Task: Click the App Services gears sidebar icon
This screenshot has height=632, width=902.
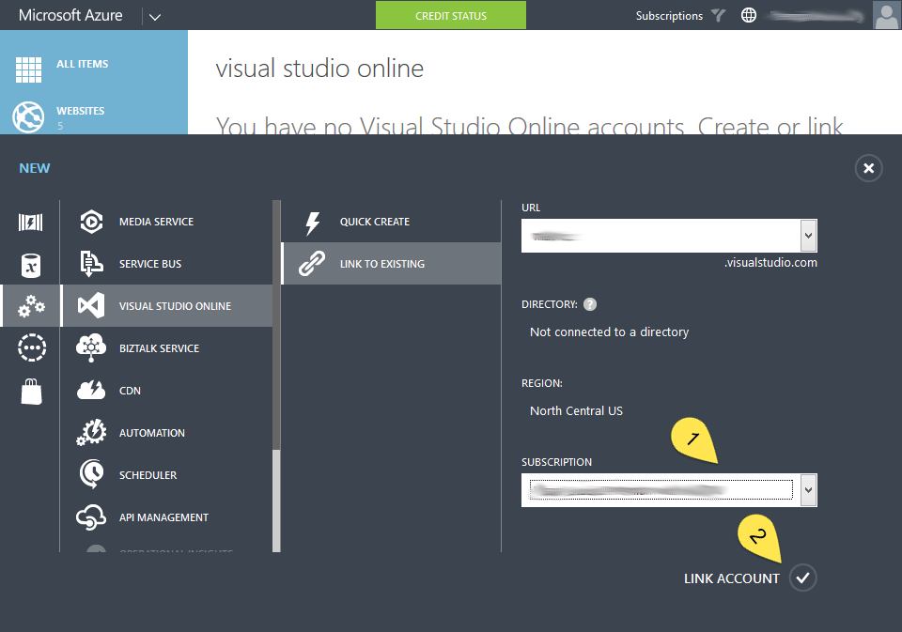Action: [31, 305]
